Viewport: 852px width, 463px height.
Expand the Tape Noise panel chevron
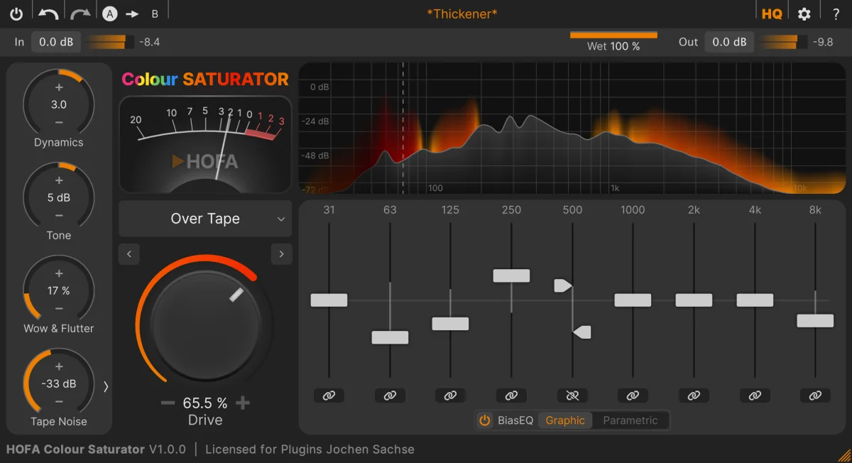(x=105, y=386)
